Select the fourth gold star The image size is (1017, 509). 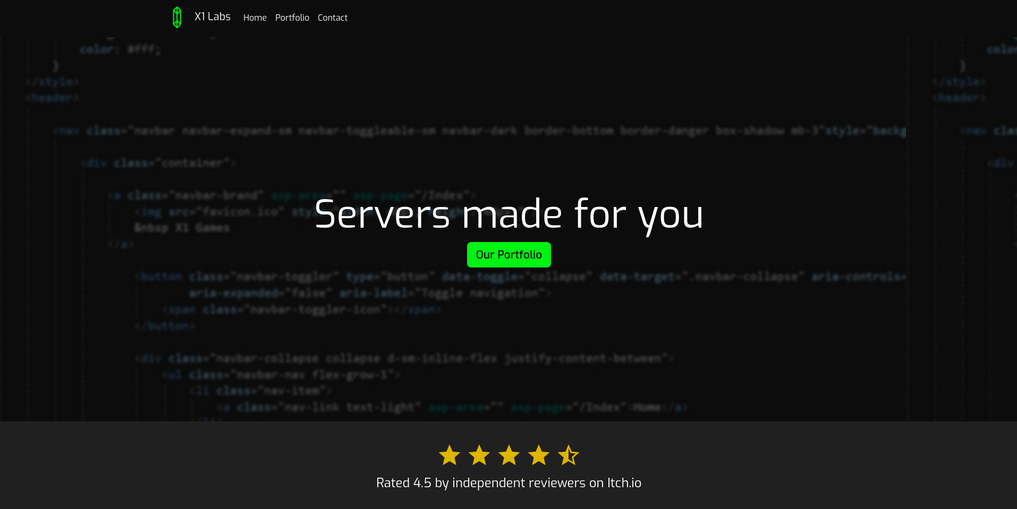coord(539,455)
